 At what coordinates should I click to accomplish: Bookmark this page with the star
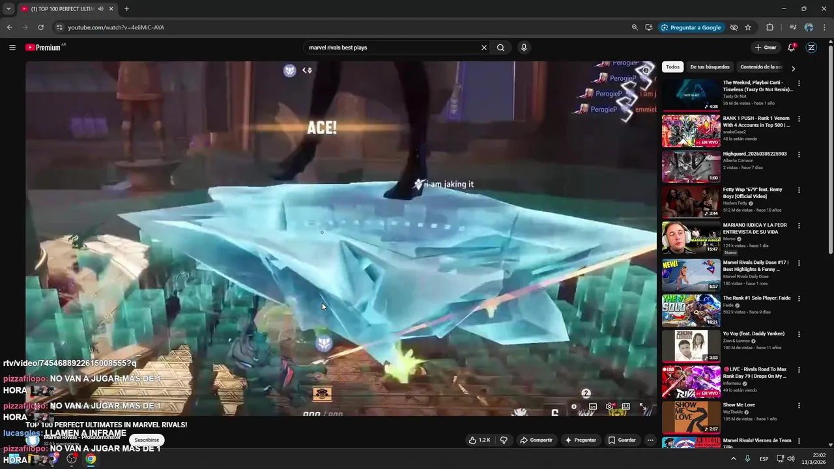[x=748, y=27]
